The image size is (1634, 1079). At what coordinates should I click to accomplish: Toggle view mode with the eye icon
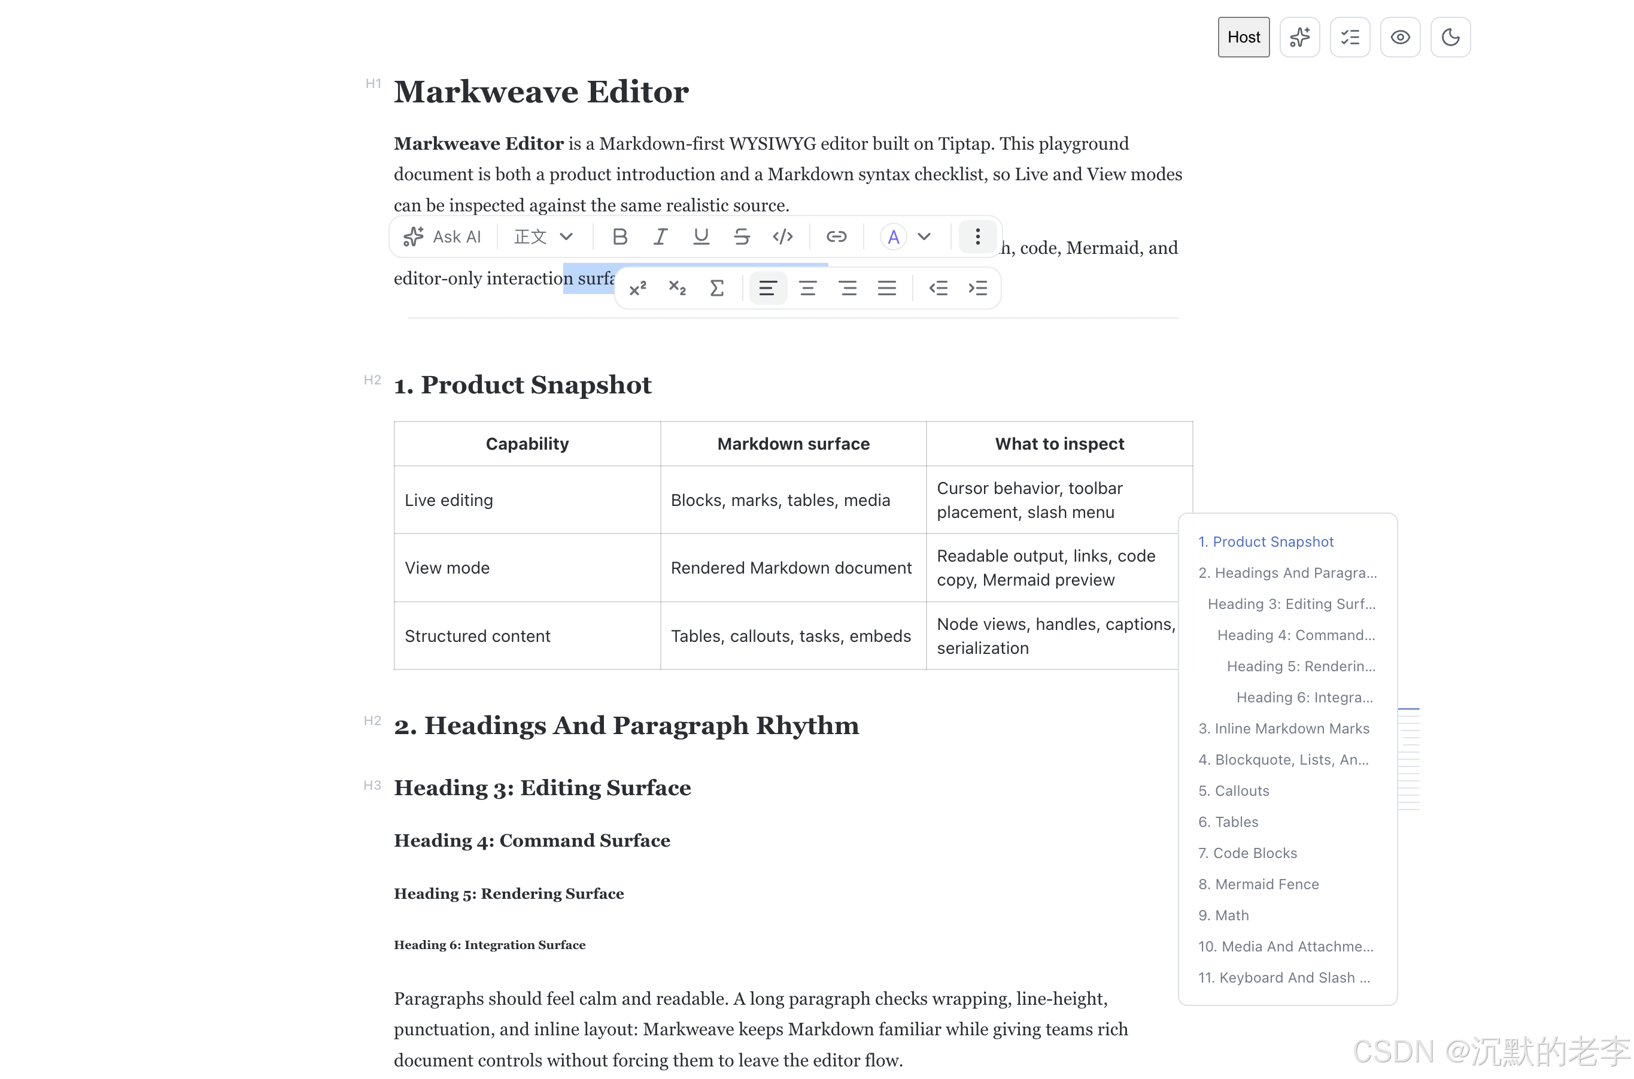click(1400, 37)
